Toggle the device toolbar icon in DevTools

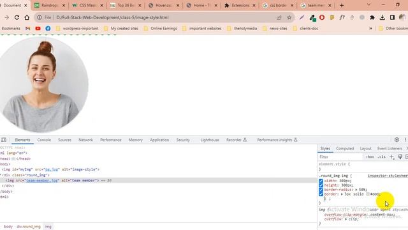pyautogui.click(x=4, y=140)
